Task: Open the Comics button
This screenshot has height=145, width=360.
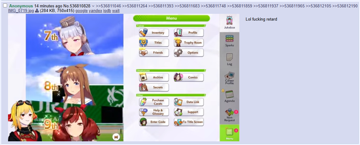Action: click(189, 77)
